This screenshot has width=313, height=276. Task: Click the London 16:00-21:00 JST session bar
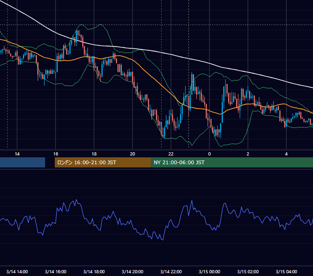pyautogui.click(x=103, y=162)
